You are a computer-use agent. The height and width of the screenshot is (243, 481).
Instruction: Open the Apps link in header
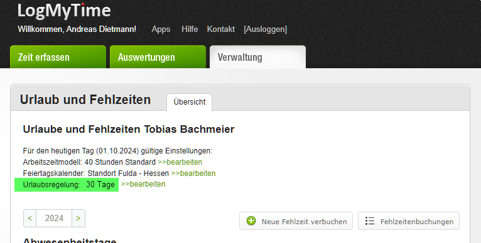(x=161, y=29)
